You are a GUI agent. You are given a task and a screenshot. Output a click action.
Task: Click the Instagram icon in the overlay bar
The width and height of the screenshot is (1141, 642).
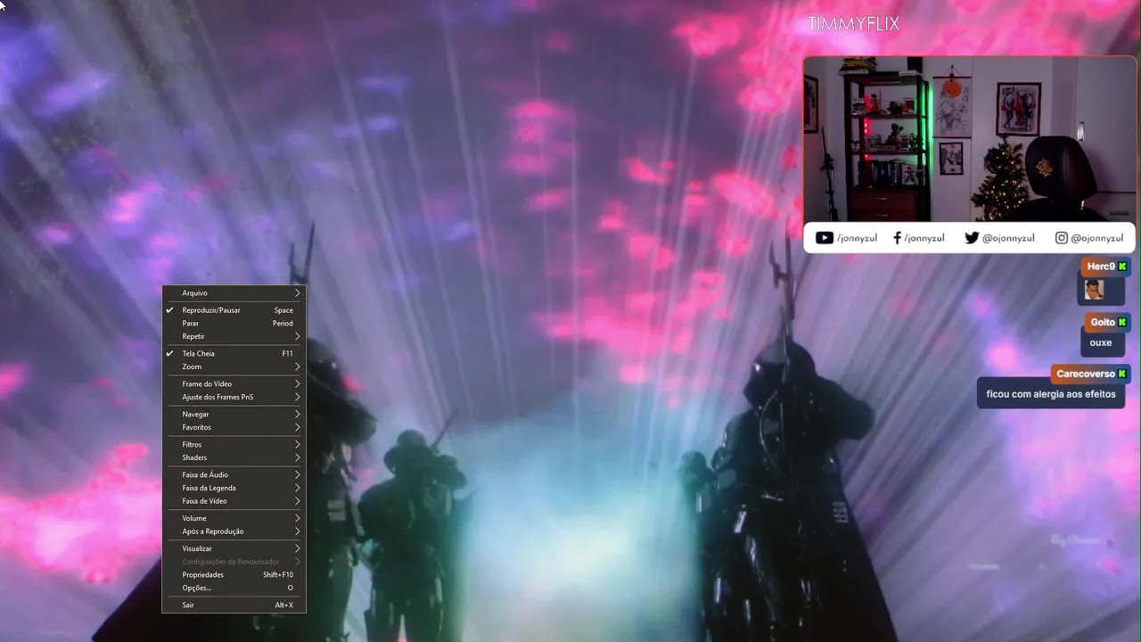tap(1062, 238)
